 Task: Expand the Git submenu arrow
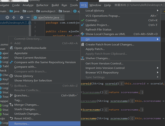pyautogui.click(x=158, y=39)
